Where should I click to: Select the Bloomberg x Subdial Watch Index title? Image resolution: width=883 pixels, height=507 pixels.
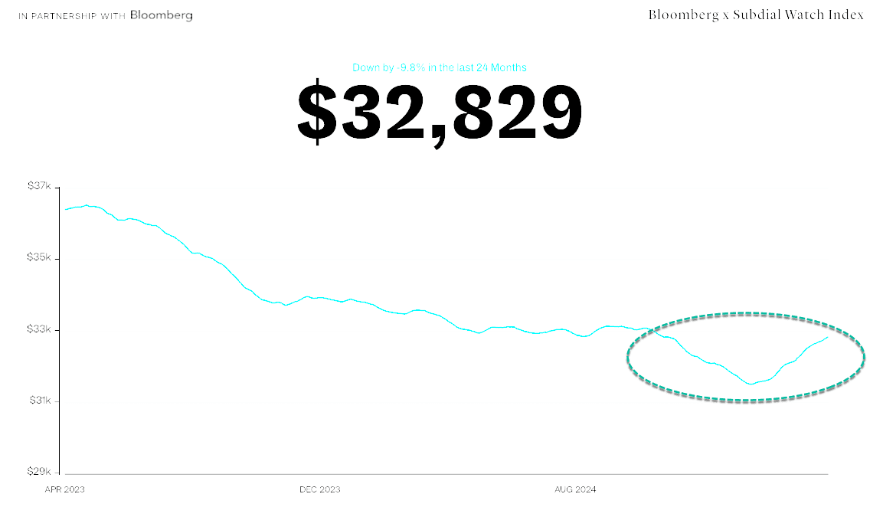756,15
